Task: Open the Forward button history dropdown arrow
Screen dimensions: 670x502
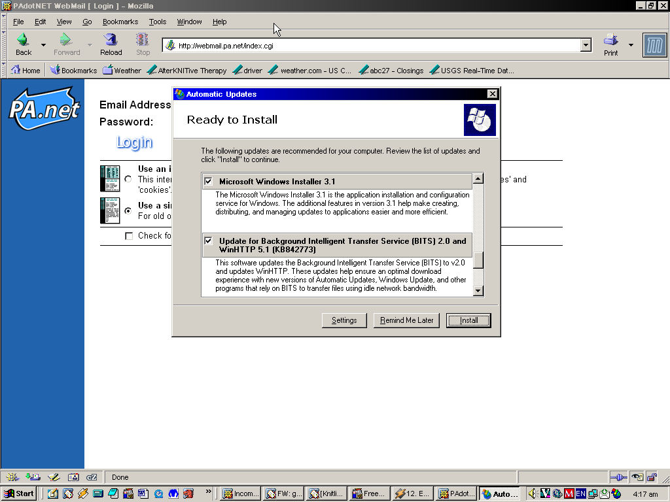Action: click(90, 45)
